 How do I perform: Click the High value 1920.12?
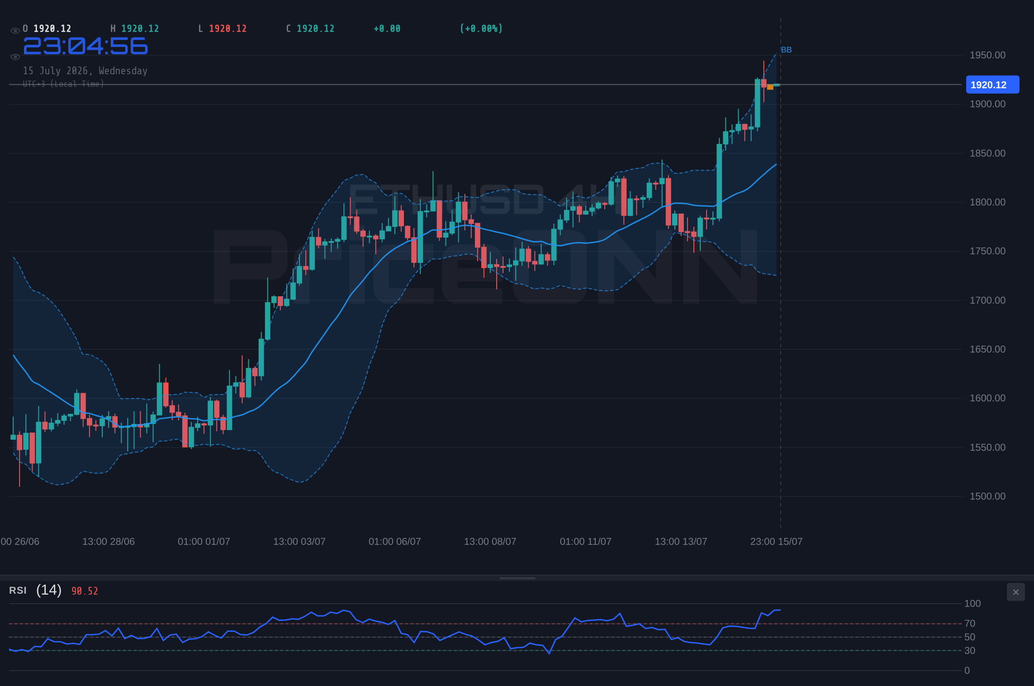140,29
